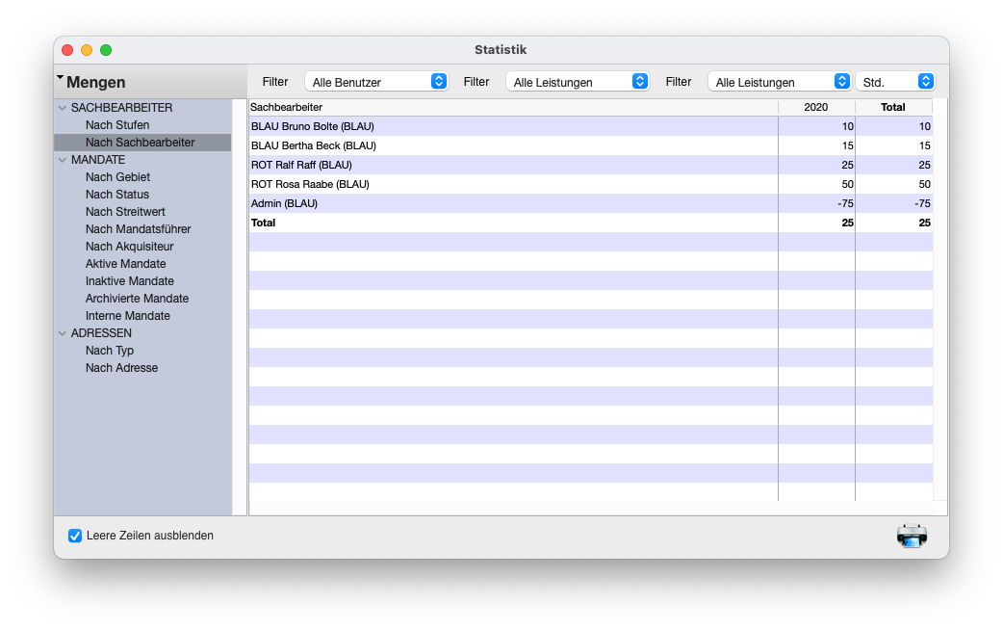
Task: Select the Admin (BLAU) row
Action: (x=590, y=203)
